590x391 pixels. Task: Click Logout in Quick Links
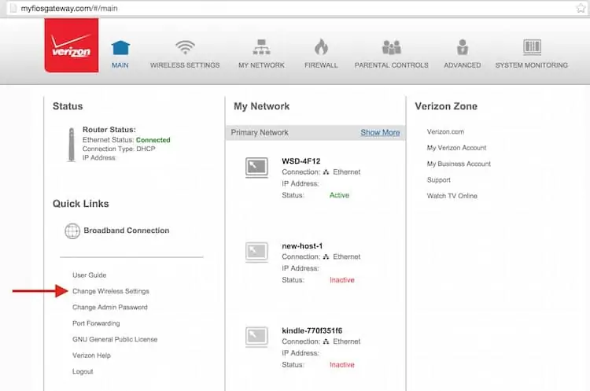[x=83, y=371]
